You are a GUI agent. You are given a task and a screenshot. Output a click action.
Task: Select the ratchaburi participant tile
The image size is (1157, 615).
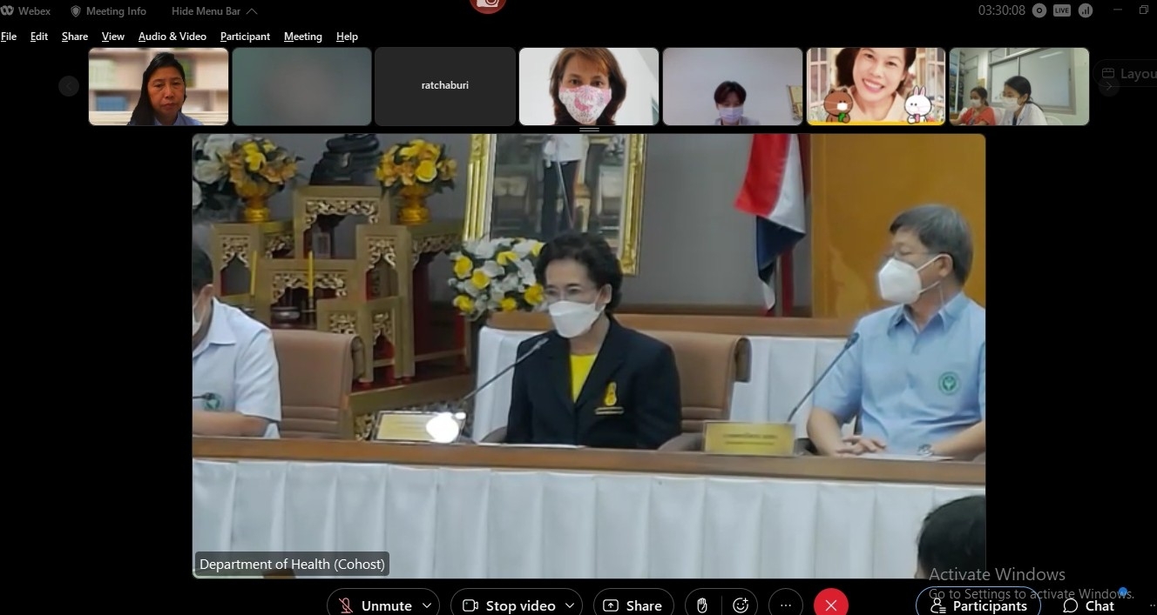click(445, 86)
